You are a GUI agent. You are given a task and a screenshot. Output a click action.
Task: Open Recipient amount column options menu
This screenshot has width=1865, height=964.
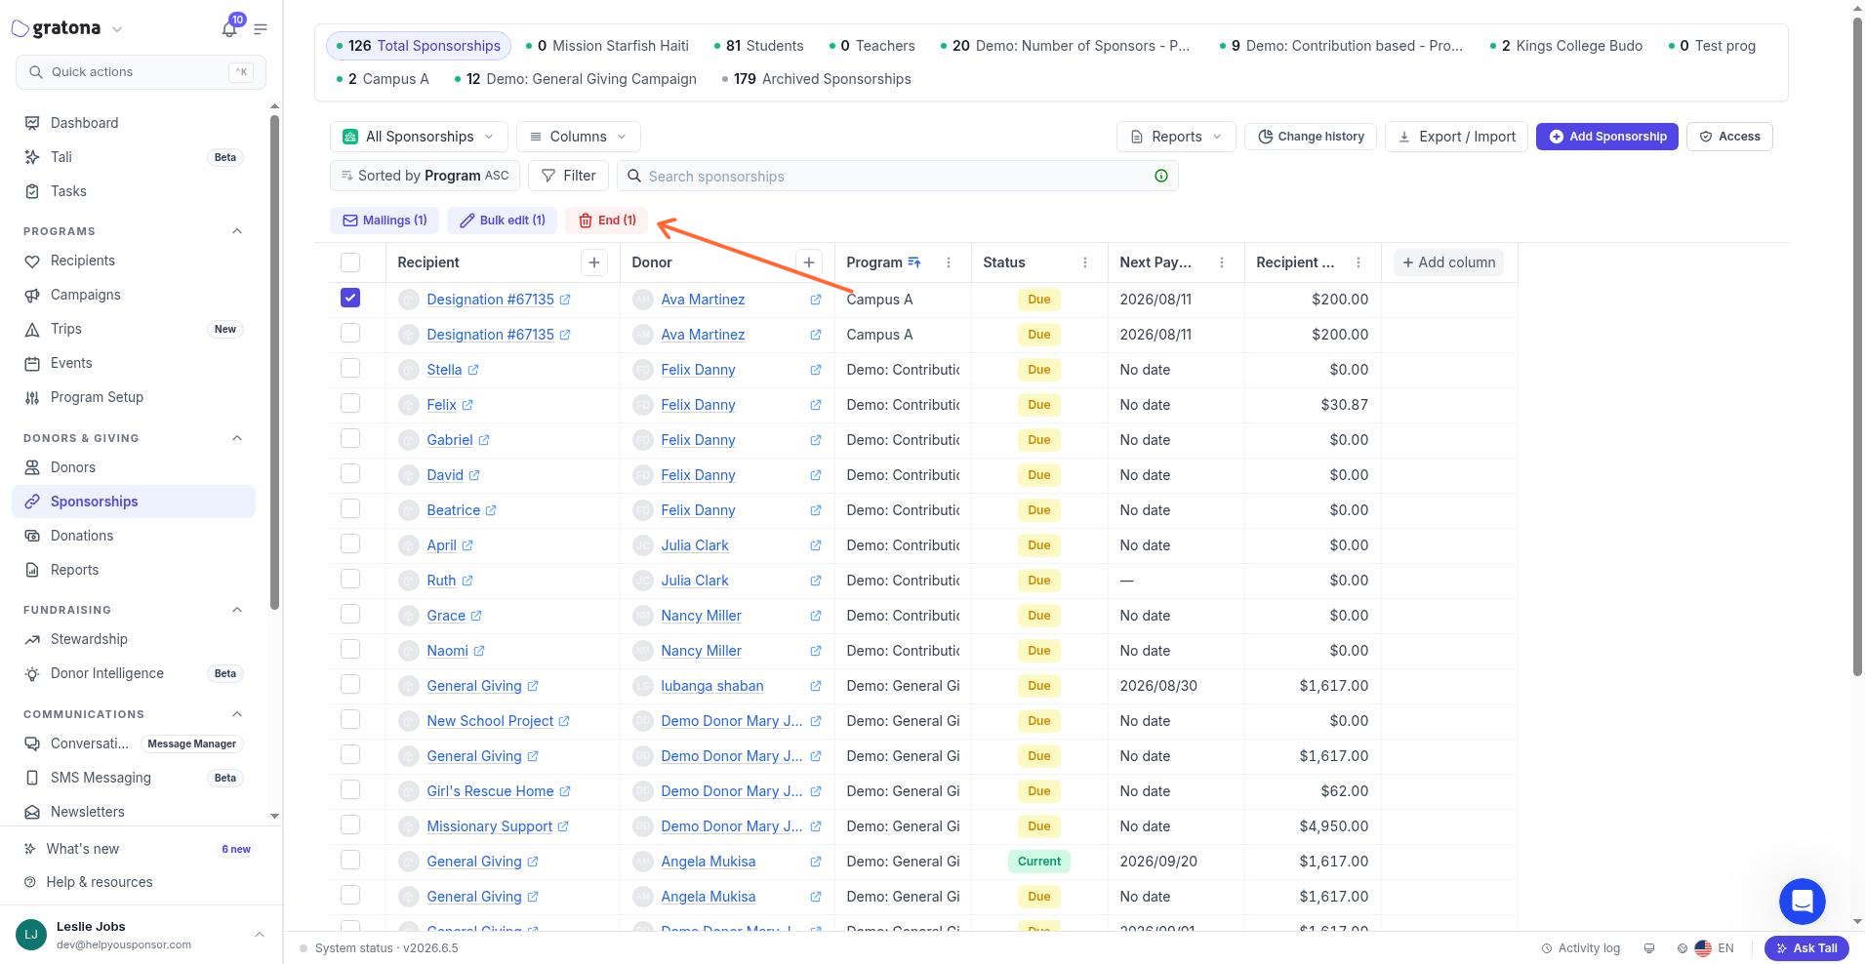coord(1358,262)
